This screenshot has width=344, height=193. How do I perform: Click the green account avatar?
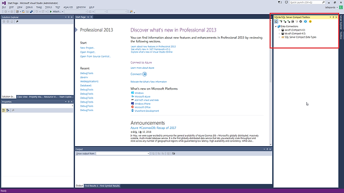(x=341, y=7)
